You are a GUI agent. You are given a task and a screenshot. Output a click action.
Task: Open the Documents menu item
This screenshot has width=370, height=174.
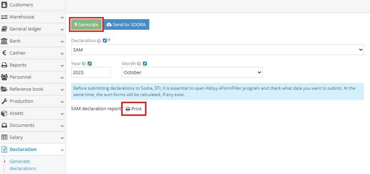click(33, 125)
